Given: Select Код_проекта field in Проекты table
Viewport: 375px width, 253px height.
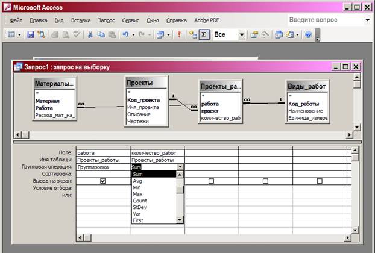Looking at the screenshot, I should pos(143,100).
